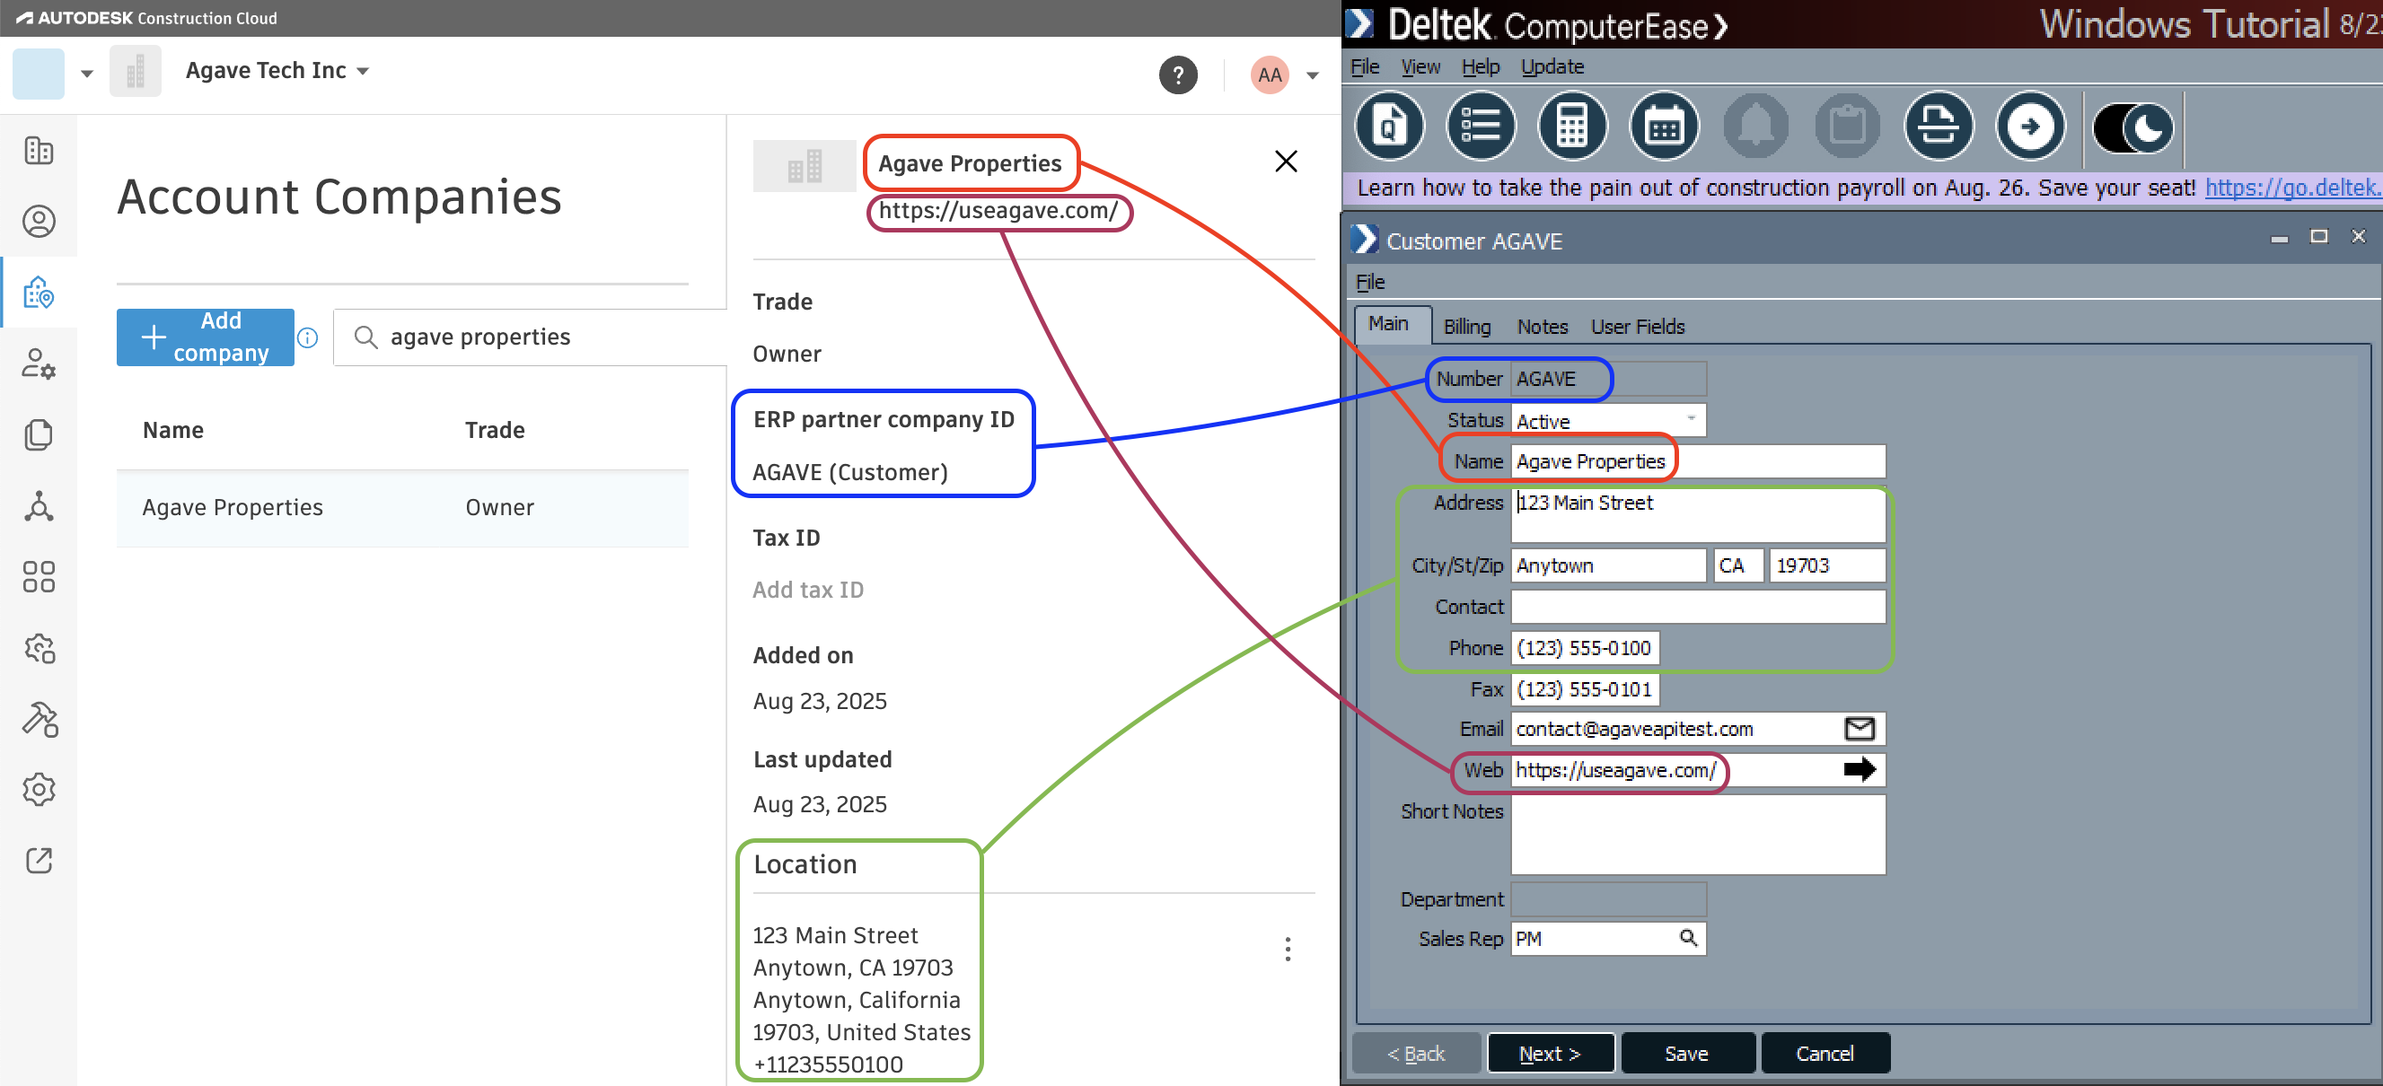Click the document search toolbar icon in ComputerEase
2383x1086 pixels.
point(1389,126)
